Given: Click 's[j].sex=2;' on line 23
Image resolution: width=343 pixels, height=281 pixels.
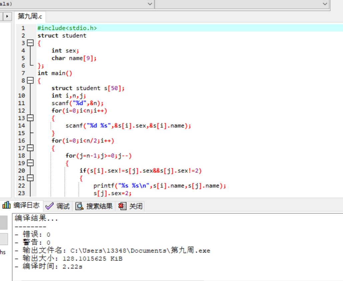Looking at the screenshot, I should pyautogui.click(x=112, y=193).
